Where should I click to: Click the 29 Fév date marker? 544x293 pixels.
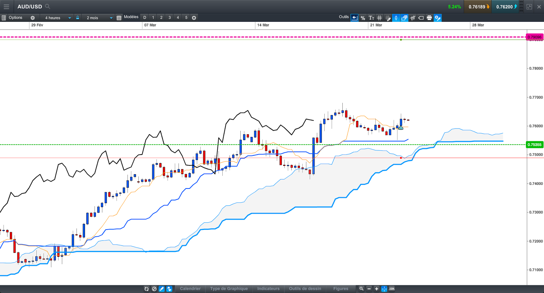coord(37,25)
